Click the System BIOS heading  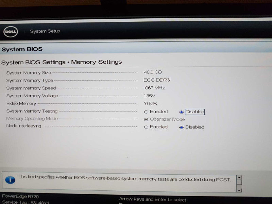22,49
